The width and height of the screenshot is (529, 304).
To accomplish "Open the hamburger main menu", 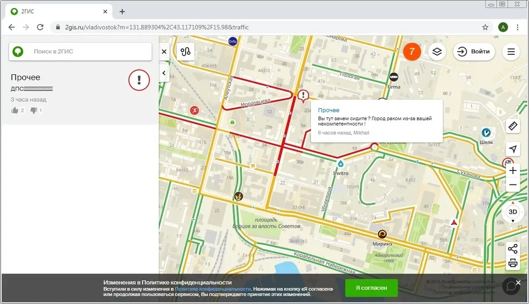I will (511, 51).
